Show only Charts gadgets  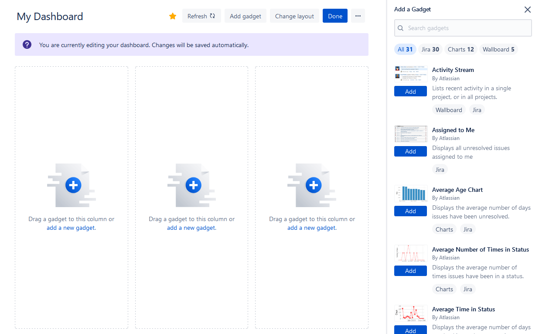point(461,49)
